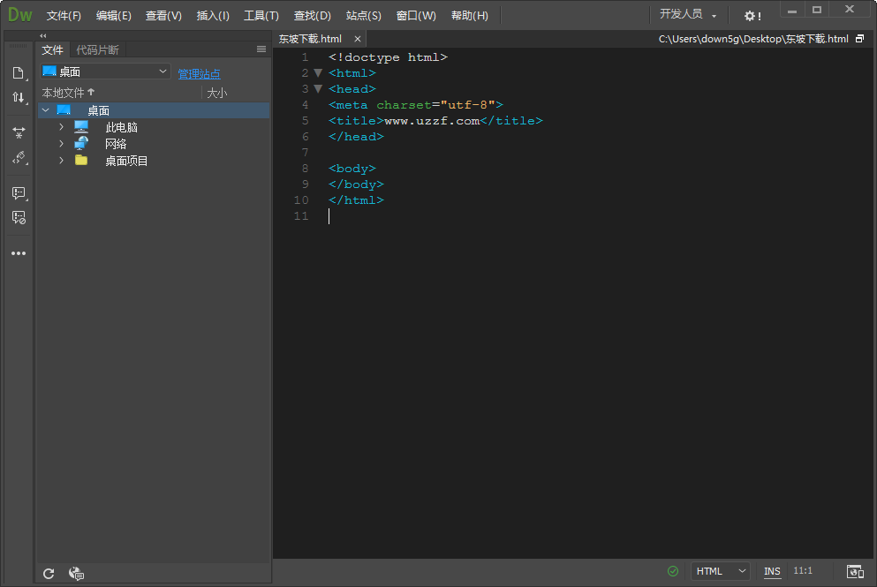Collapse the html tag code fold
Screen dimensions: 877x587
coord(318,72)
